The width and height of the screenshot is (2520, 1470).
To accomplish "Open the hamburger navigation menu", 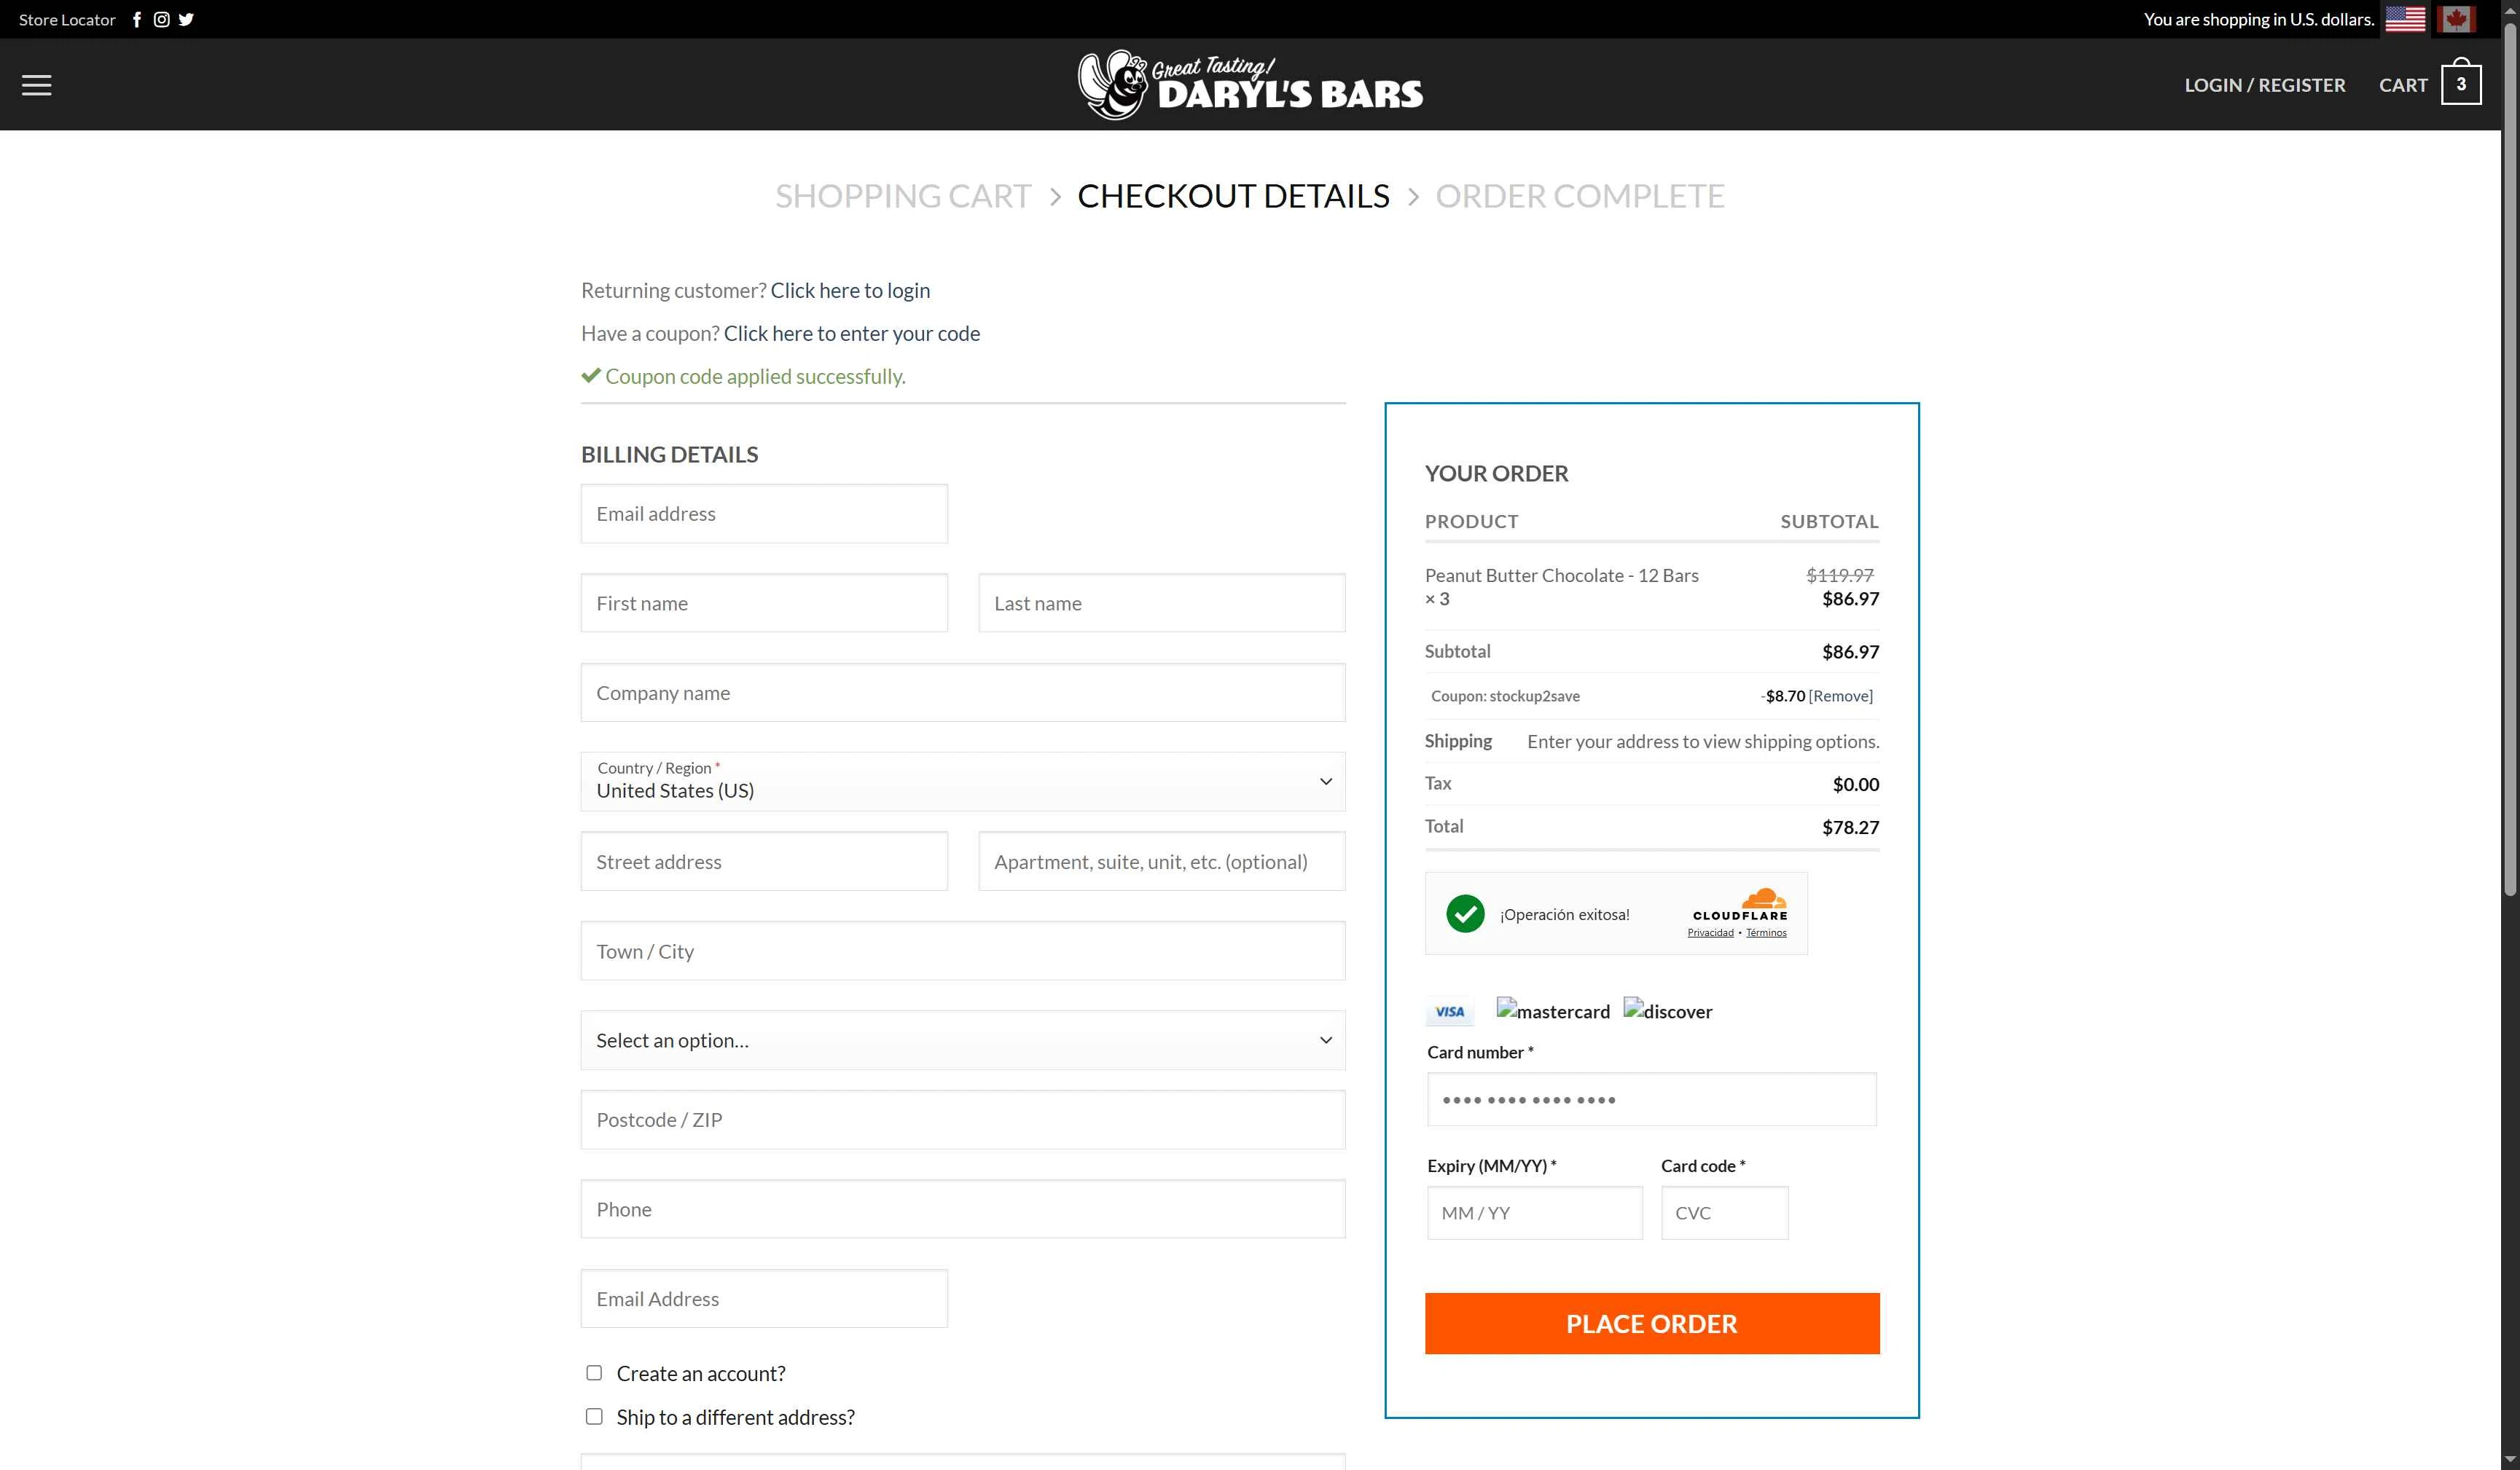I will click(36, 84).
